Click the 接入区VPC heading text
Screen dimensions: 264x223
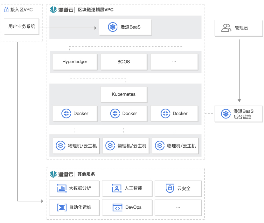pyautogui.click(x=22, y=10)
